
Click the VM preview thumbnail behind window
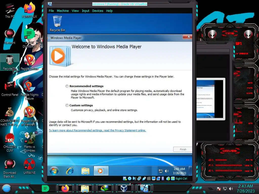click(211, 99)
